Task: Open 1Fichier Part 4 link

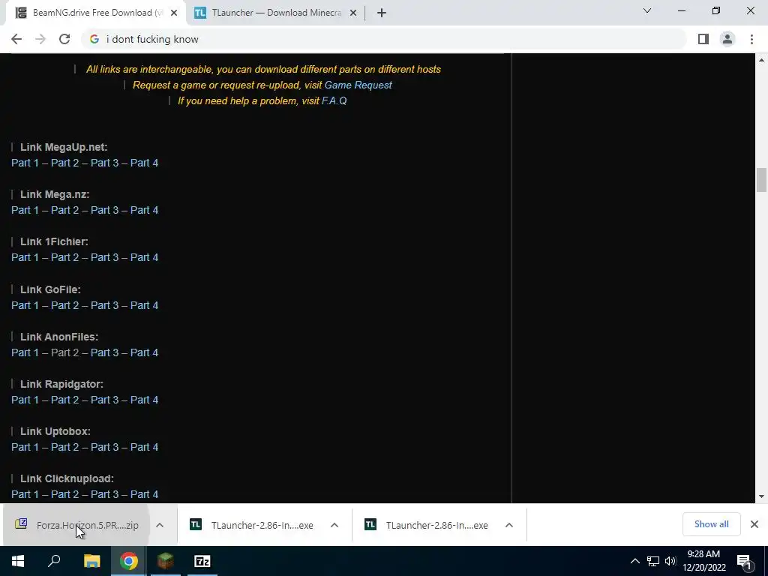Action: (144, 257)
